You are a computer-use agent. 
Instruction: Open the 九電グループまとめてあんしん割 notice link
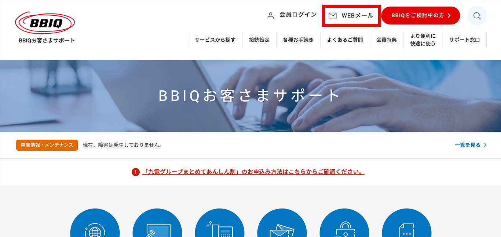click(x=253, y=172)
